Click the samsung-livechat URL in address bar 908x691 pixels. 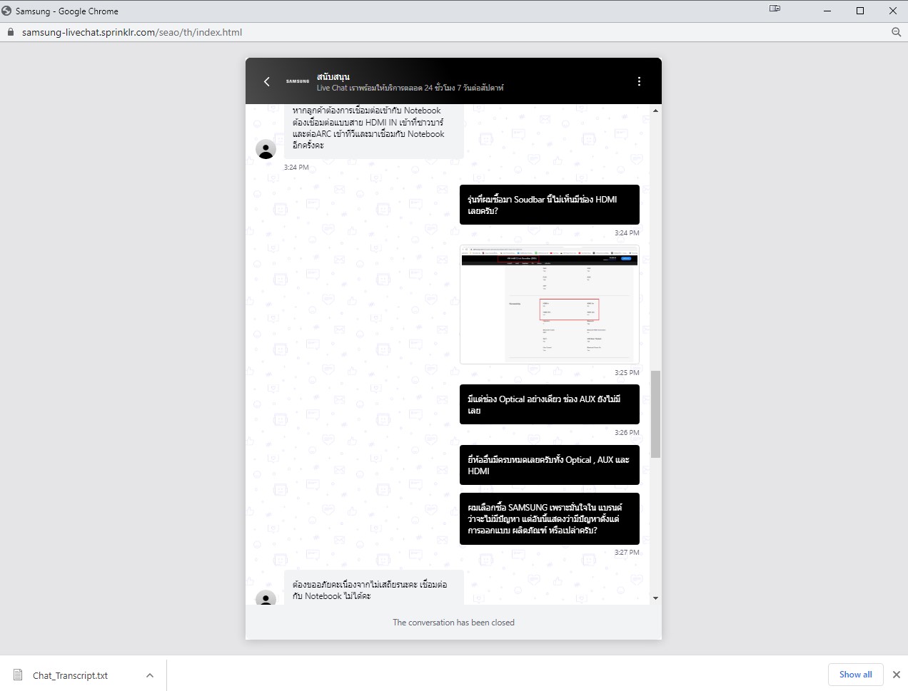(x=132, y=32)
